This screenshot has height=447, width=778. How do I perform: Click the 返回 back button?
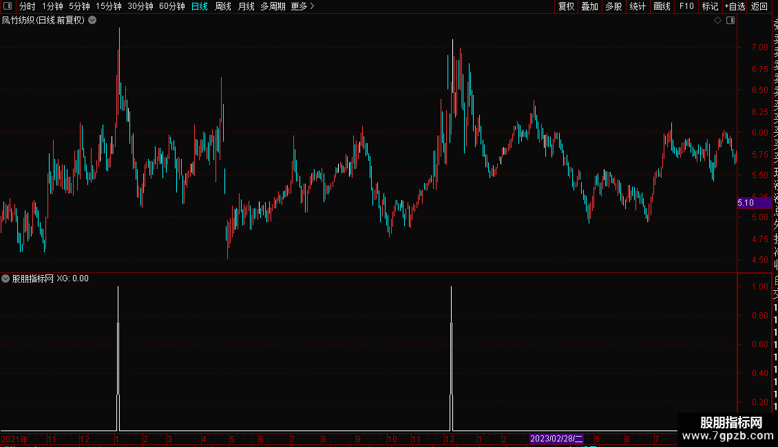(759, 6)
